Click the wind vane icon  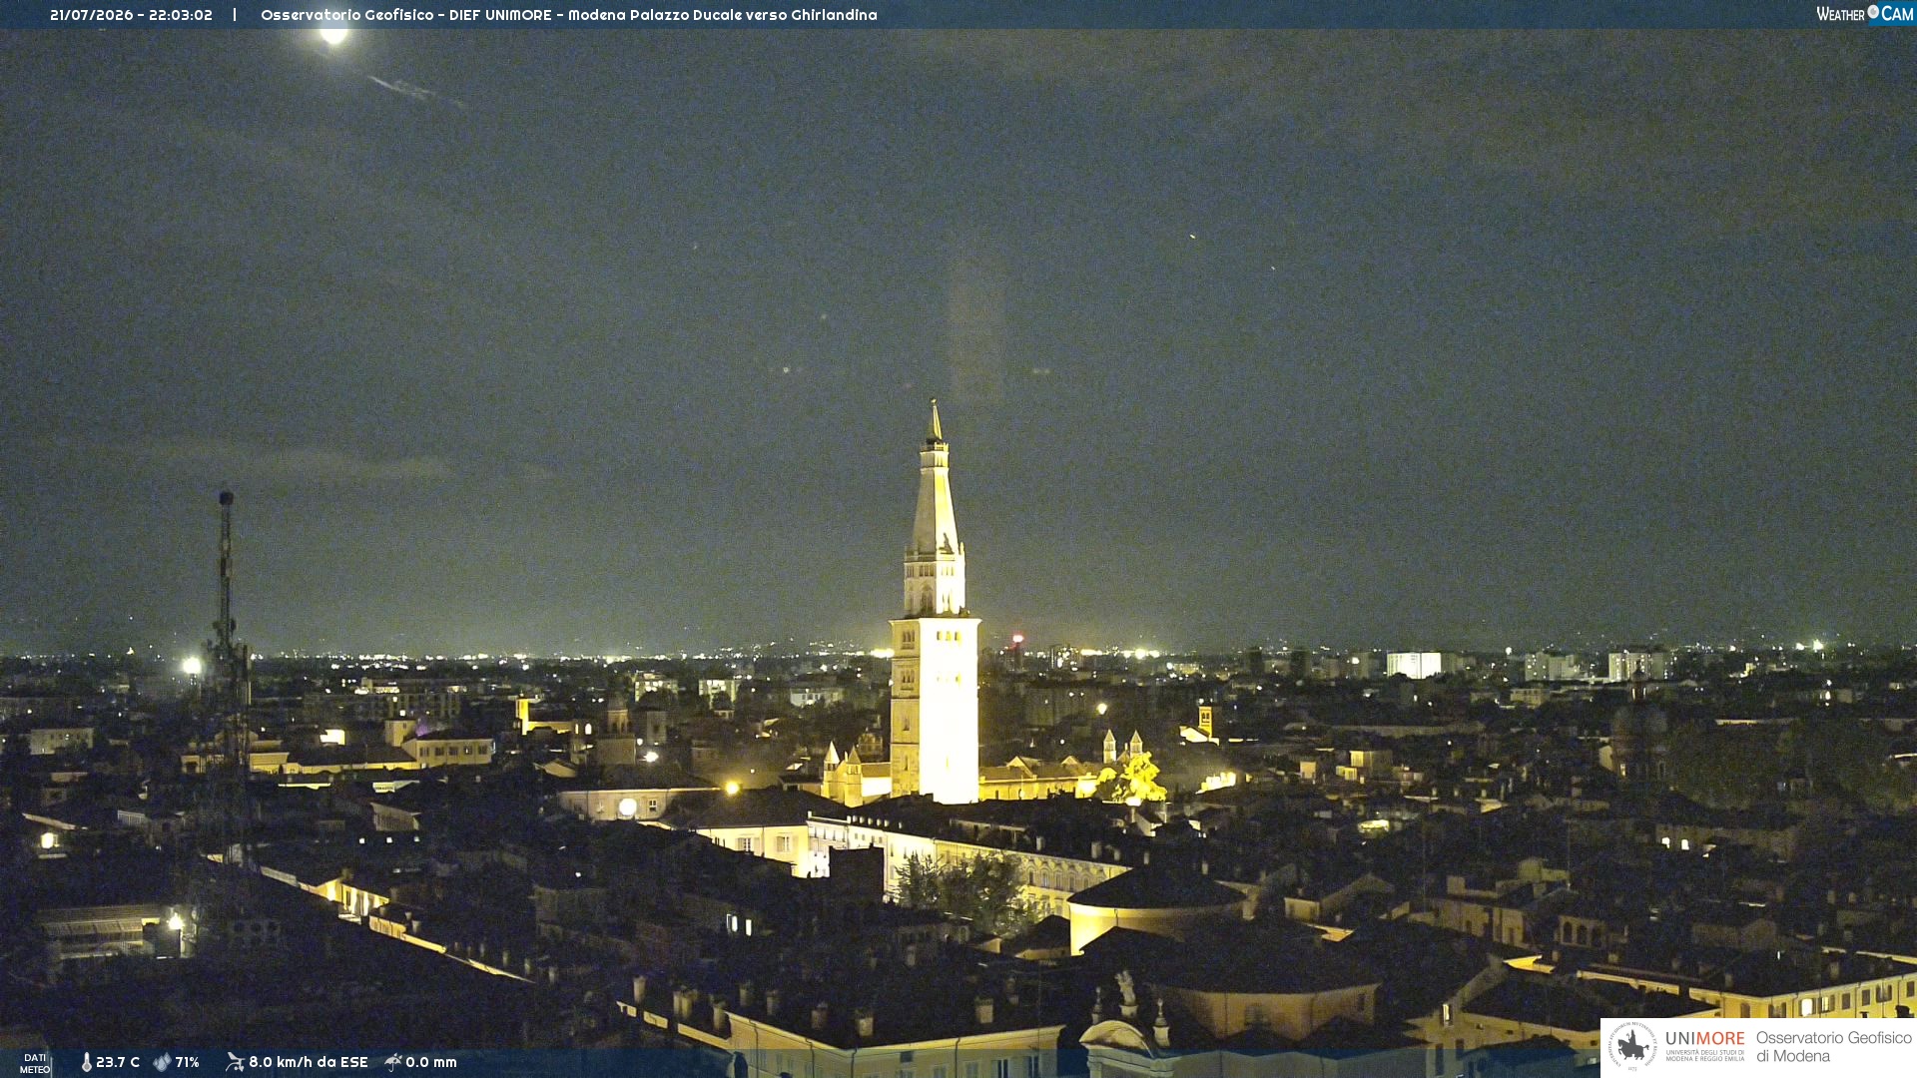click(x=235, y=1062)
